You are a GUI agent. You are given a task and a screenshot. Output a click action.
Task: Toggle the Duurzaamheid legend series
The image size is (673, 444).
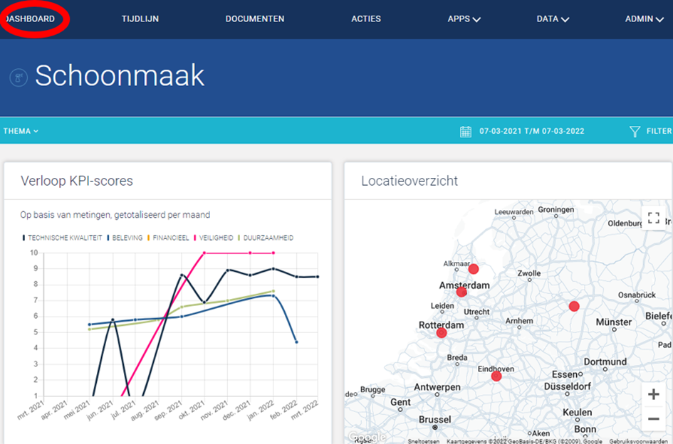tap(266, 238)
